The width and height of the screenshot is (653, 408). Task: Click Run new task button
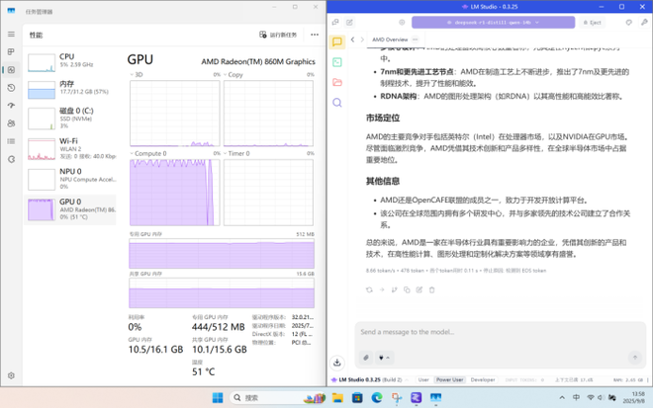click(278, 35)
